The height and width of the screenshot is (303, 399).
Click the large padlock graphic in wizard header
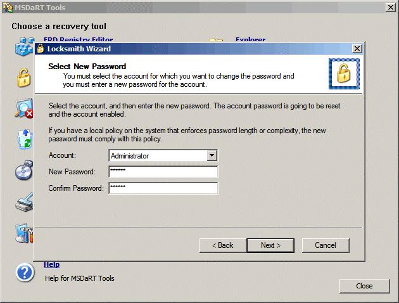pyautogui.click(x=344, y=74)
